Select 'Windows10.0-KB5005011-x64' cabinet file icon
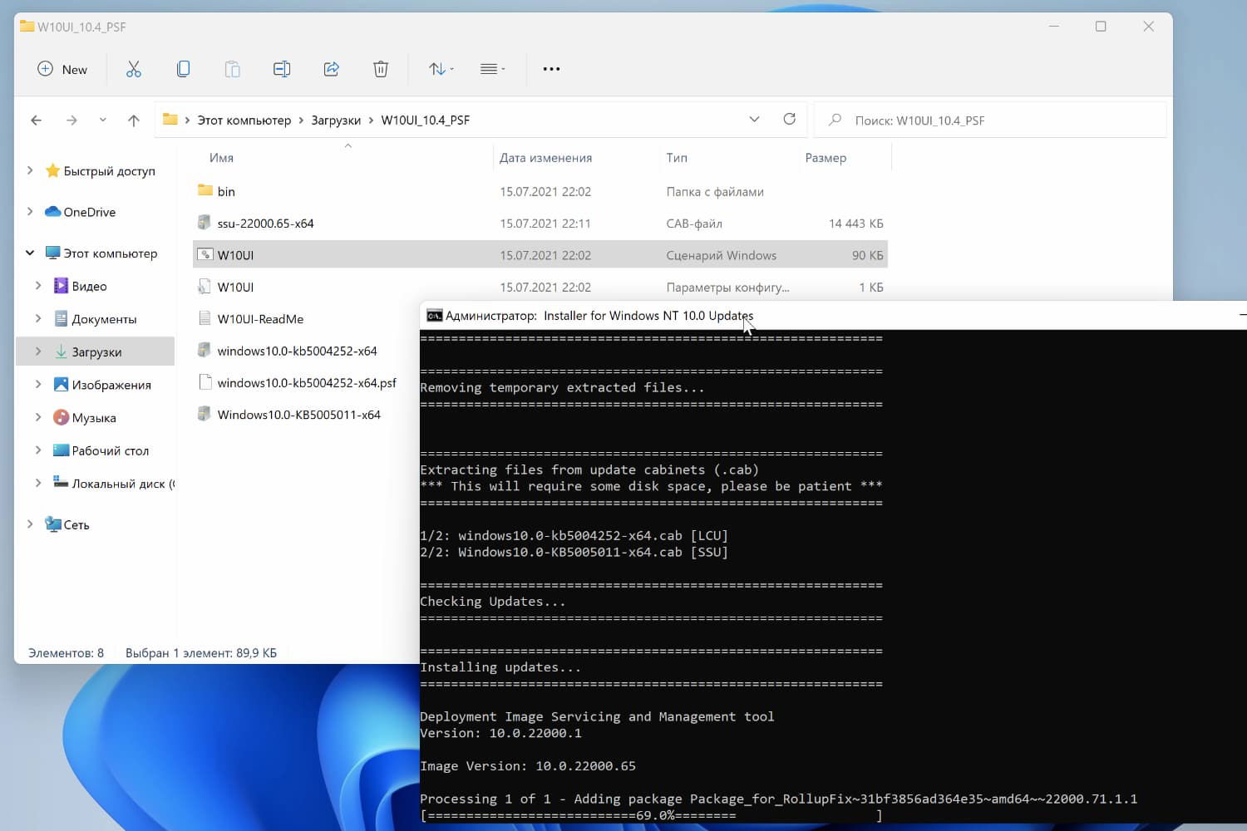Viewport: 1247px width, 831px height. (x=205, y=413)
